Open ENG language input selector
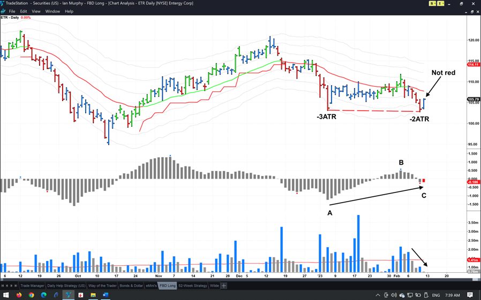This screenshot has width=481, height=300. 436,295
